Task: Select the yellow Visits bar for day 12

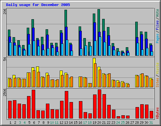Action: coord(61,73)
